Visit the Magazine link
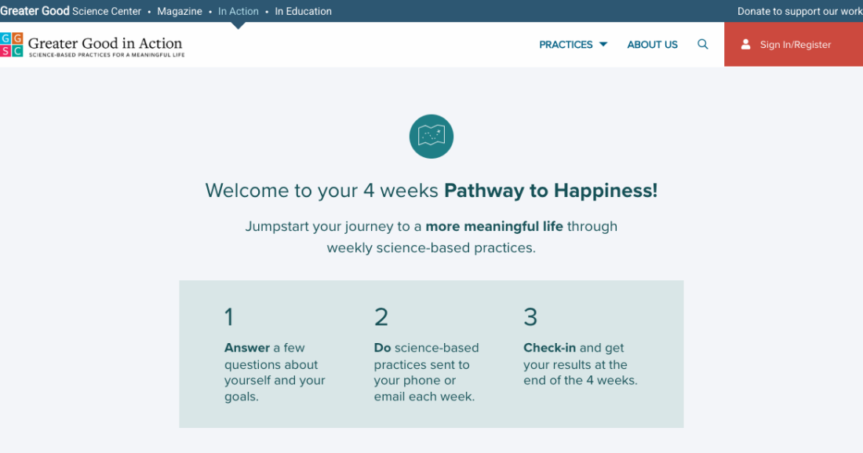The image size is (863, 453). 180,11
